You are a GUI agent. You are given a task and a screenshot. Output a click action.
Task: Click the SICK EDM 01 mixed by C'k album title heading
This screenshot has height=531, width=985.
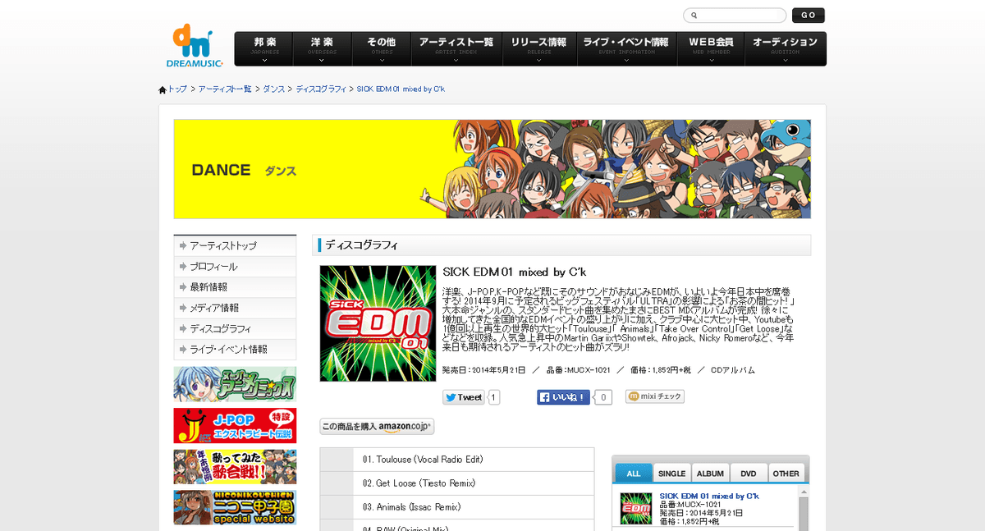coord(515,272)
